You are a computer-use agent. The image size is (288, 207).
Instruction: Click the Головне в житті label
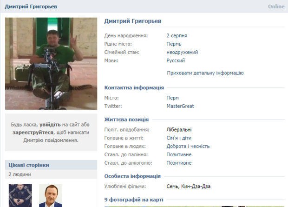pos(124,138)
